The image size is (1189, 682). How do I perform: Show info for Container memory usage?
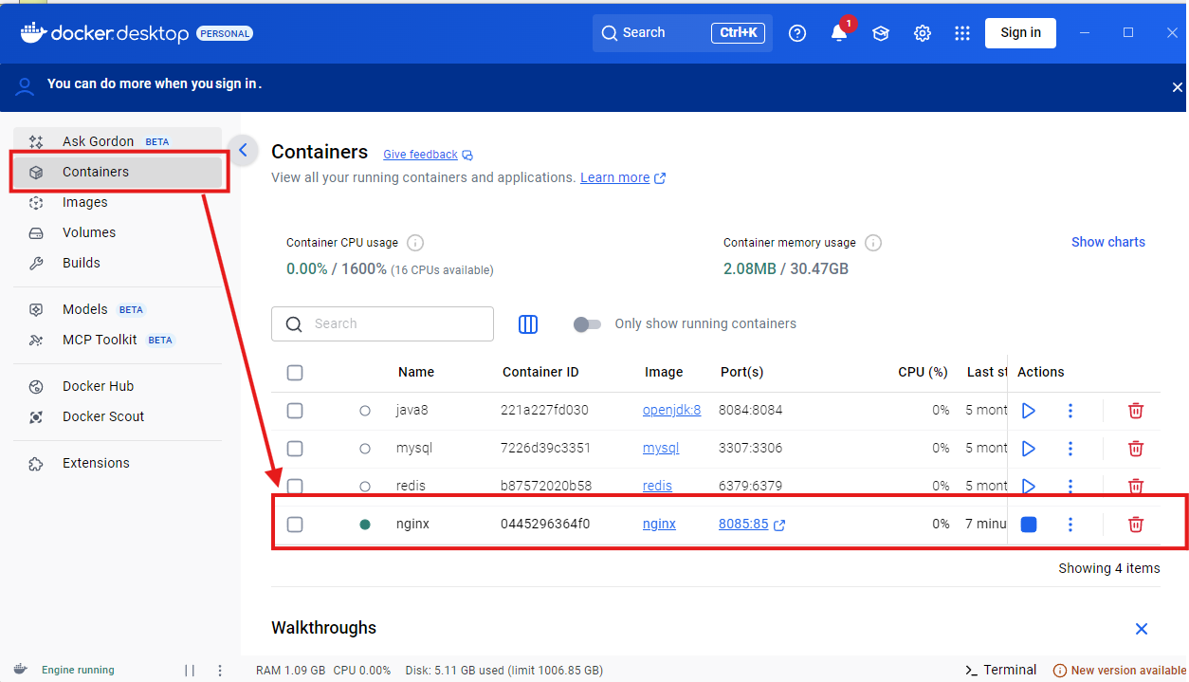[x=873, y=243]
